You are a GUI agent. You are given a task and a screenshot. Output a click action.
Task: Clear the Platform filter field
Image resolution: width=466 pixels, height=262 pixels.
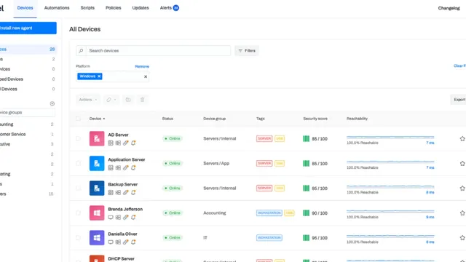[146, 76]
